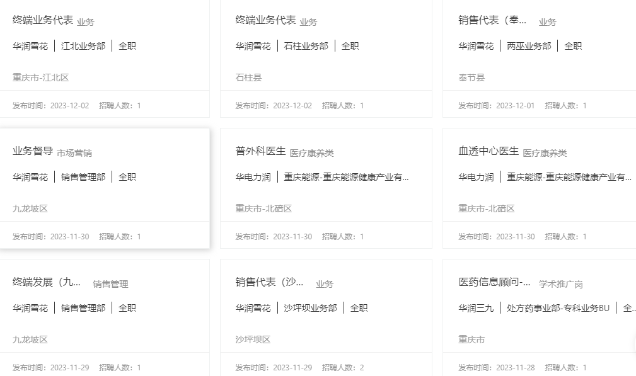Click 华润雪花 in the 业务督导 card
The height and width of the screenshot is (376, 636).
point(30,177)
